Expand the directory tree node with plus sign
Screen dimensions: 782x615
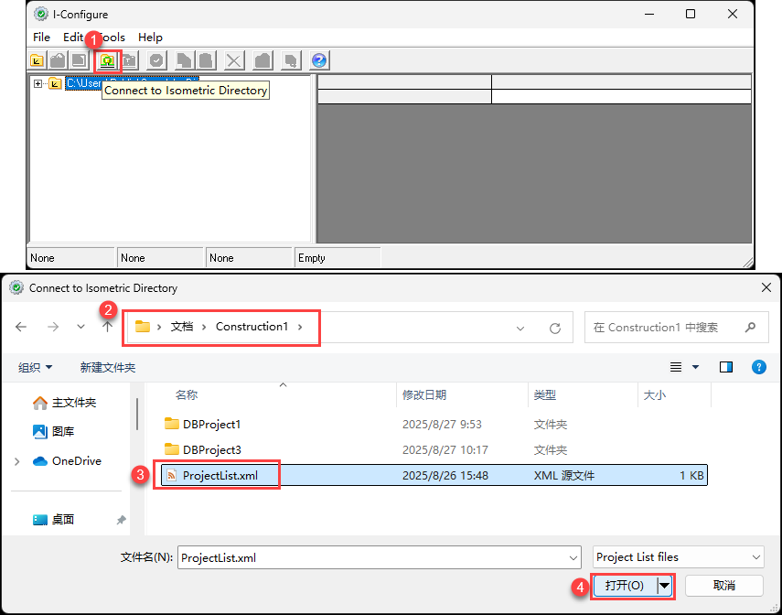click(38, 83)
